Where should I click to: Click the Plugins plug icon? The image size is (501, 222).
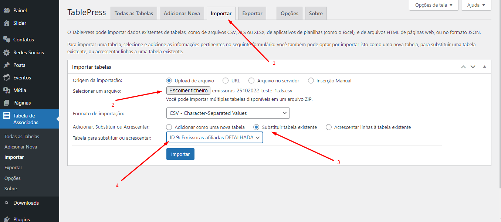click(x=7, y=219)
